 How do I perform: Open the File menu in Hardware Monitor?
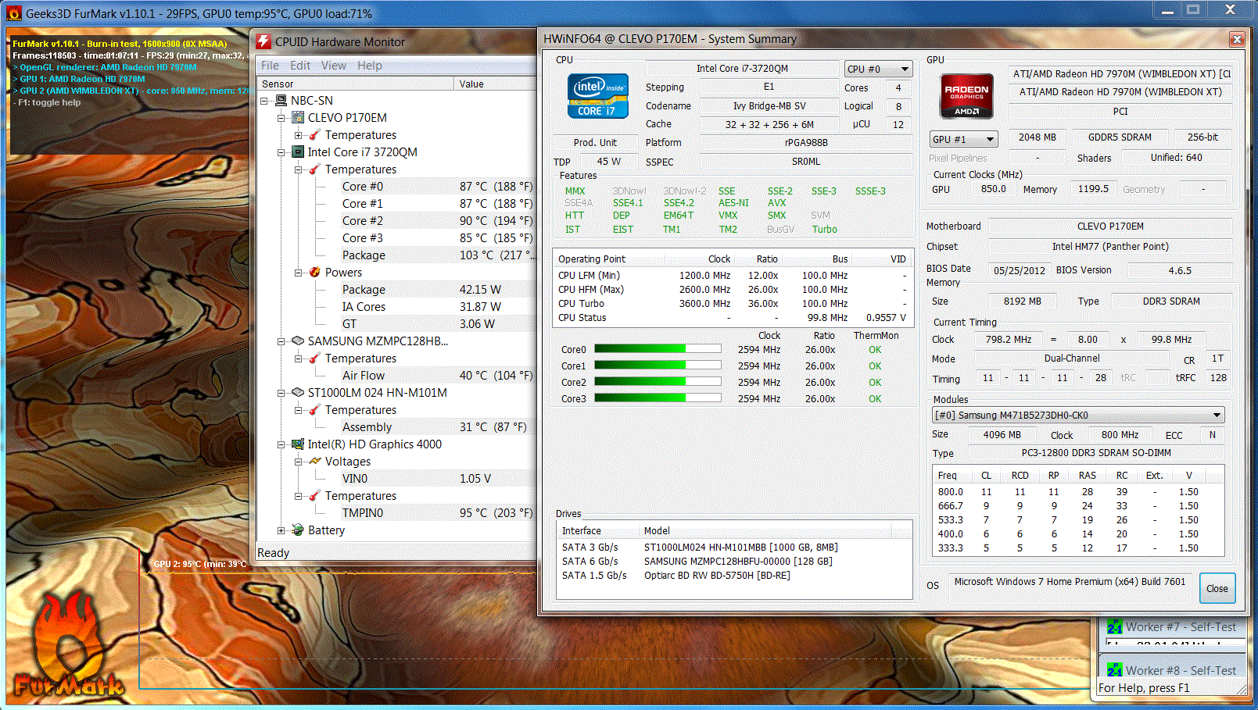click(270, 66)
